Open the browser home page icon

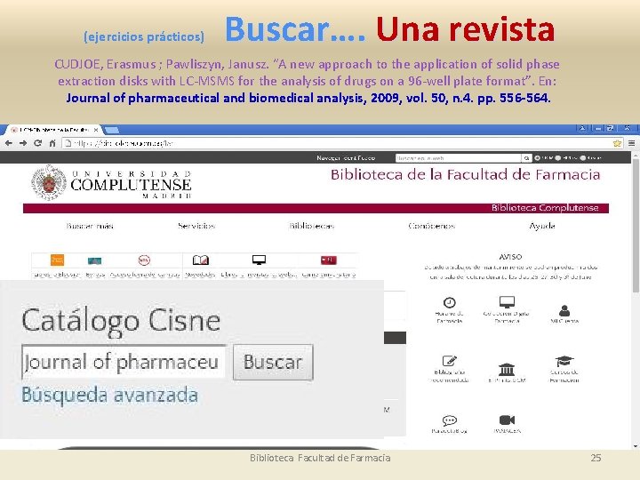coord(52,143)
